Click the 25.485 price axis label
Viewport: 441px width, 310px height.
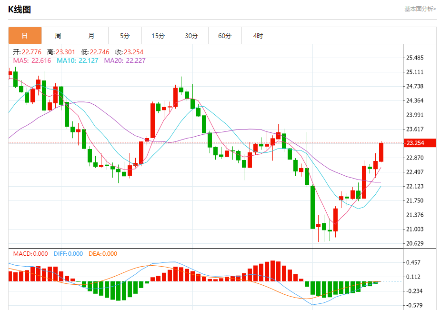pos(415,58)
